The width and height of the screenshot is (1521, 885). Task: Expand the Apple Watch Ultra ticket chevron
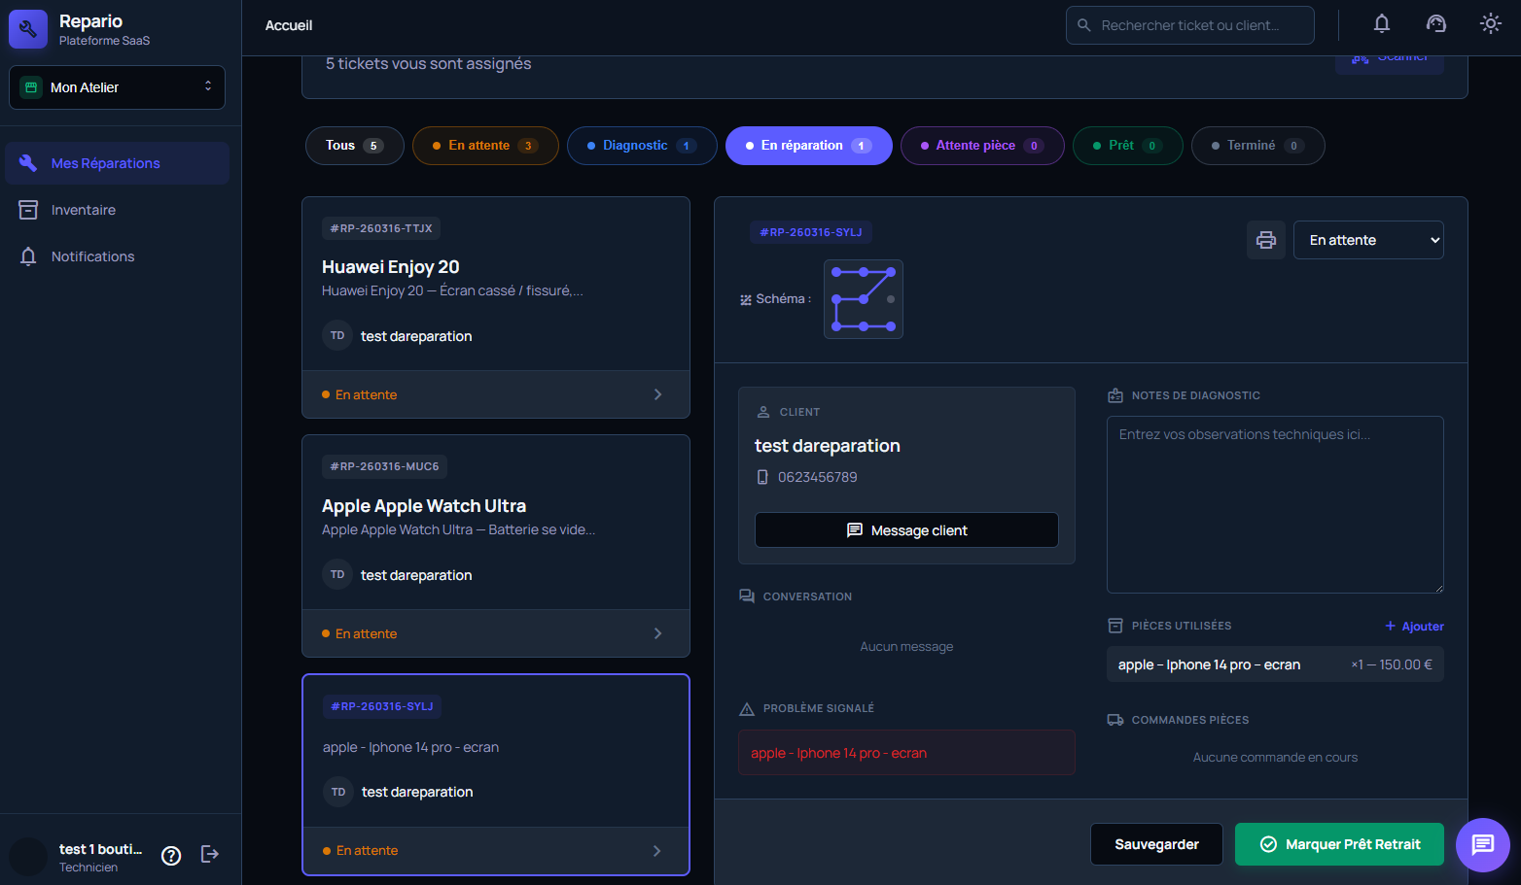(x=657, y=633)
